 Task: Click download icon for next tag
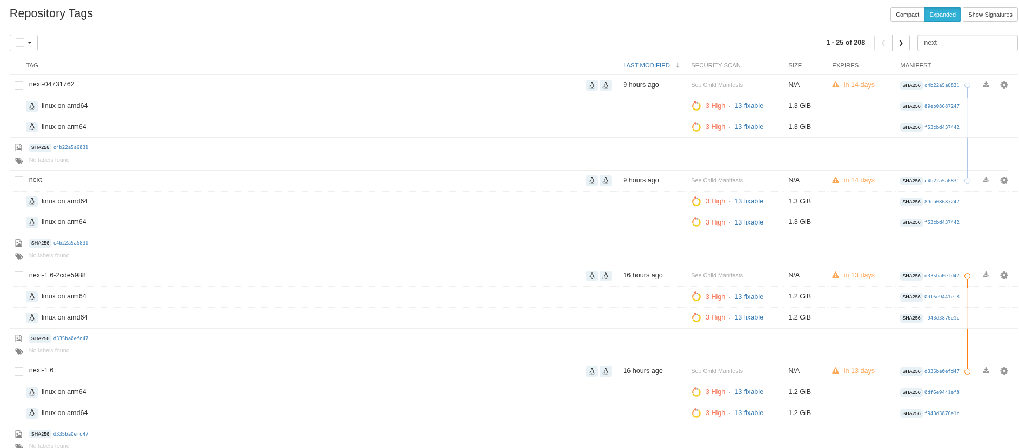coord(986,180)
